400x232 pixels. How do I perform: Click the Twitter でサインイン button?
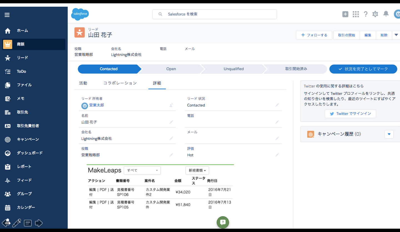tap(350, 113)
